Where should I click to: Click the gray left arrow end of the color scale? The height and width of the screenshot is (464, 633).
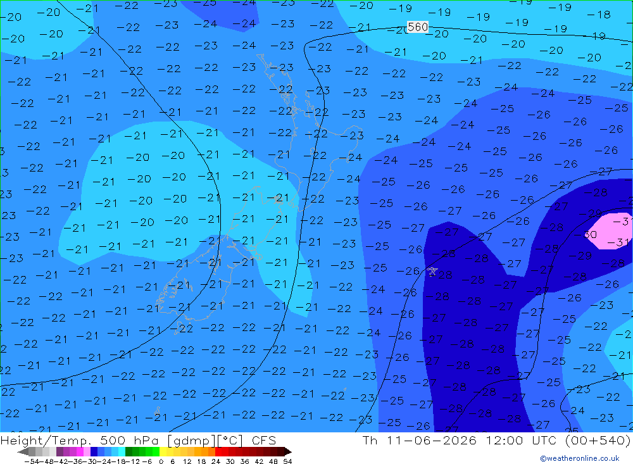point(23,452)
